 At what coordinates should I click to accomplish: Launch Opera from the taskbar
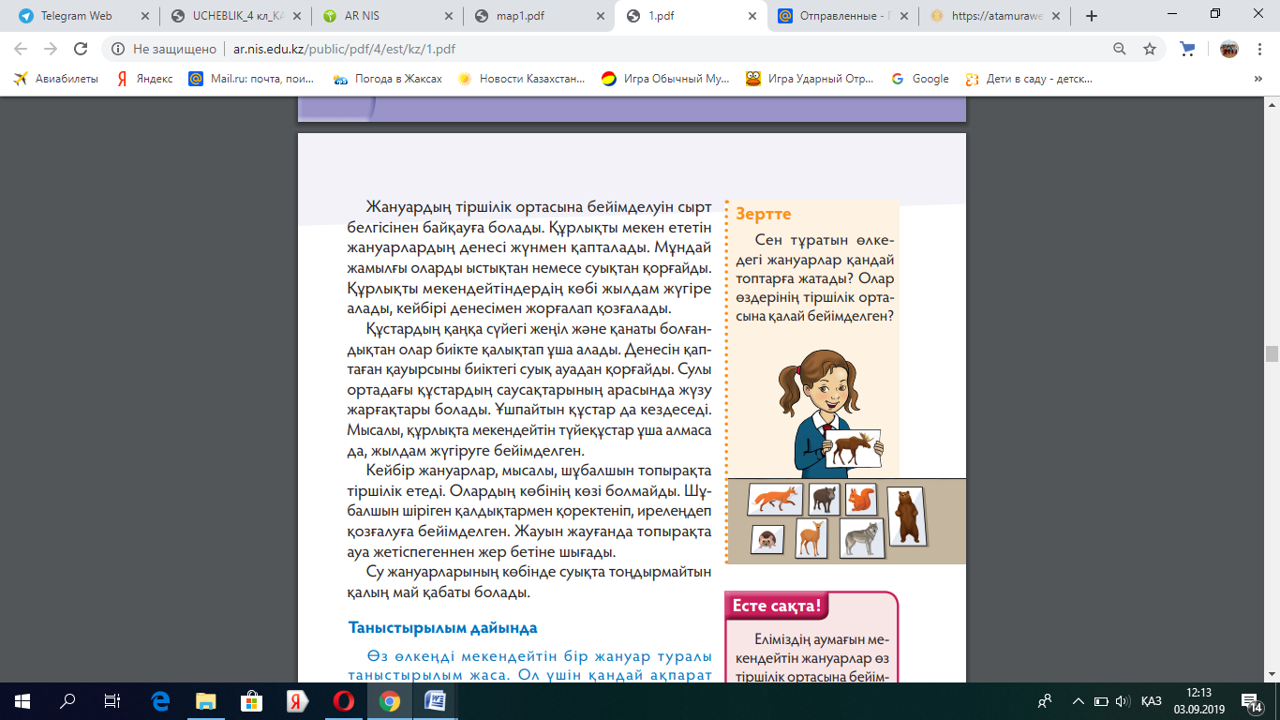pyautogui.click(x=343, y=701)
